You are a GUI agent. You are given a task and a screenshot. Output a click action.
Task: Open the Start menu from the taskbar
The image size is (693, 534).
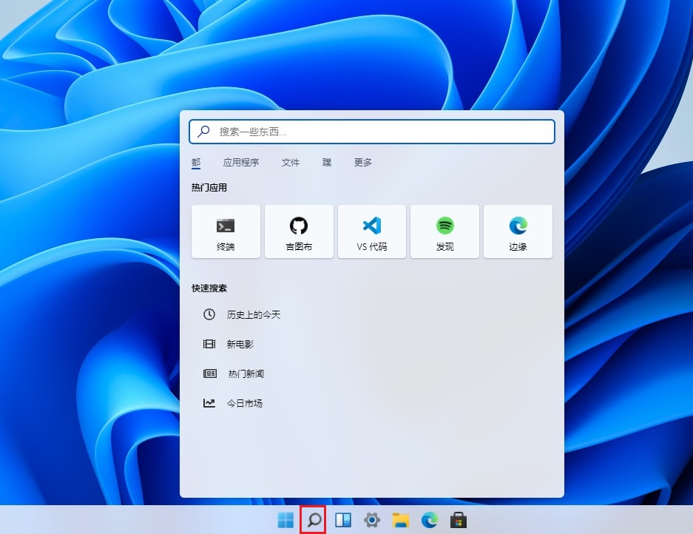click(284, 520)
